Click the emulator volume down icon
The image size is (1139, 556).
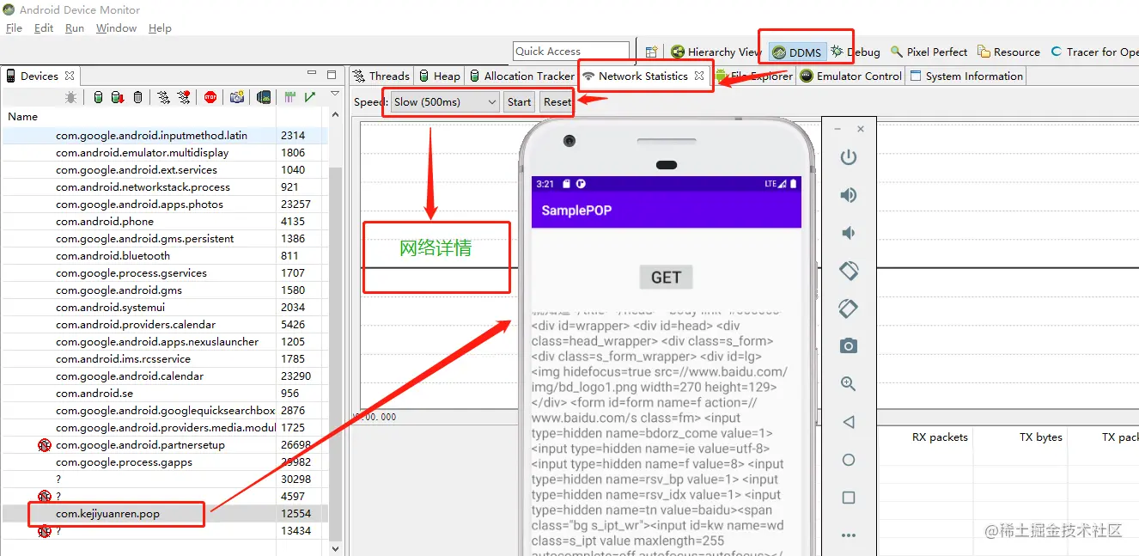(x=849, y=233)
